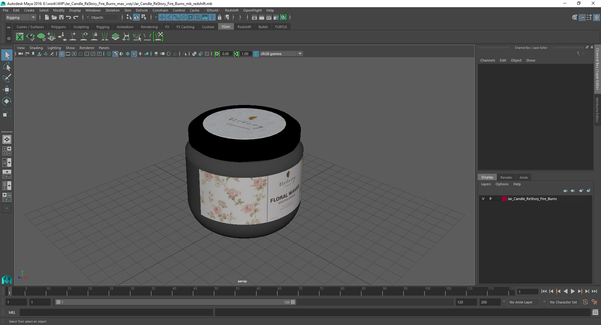This screenshot has height=325, width=601.
Task: Activate the Paint Selection tool
Action: pos(7,78)
